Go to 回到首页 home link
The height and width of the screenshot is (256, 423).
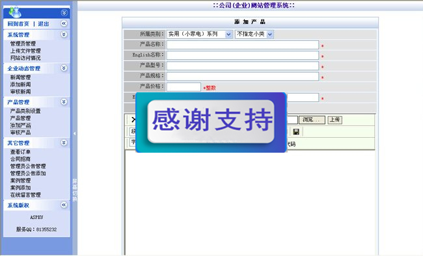(x=18, y=24)
